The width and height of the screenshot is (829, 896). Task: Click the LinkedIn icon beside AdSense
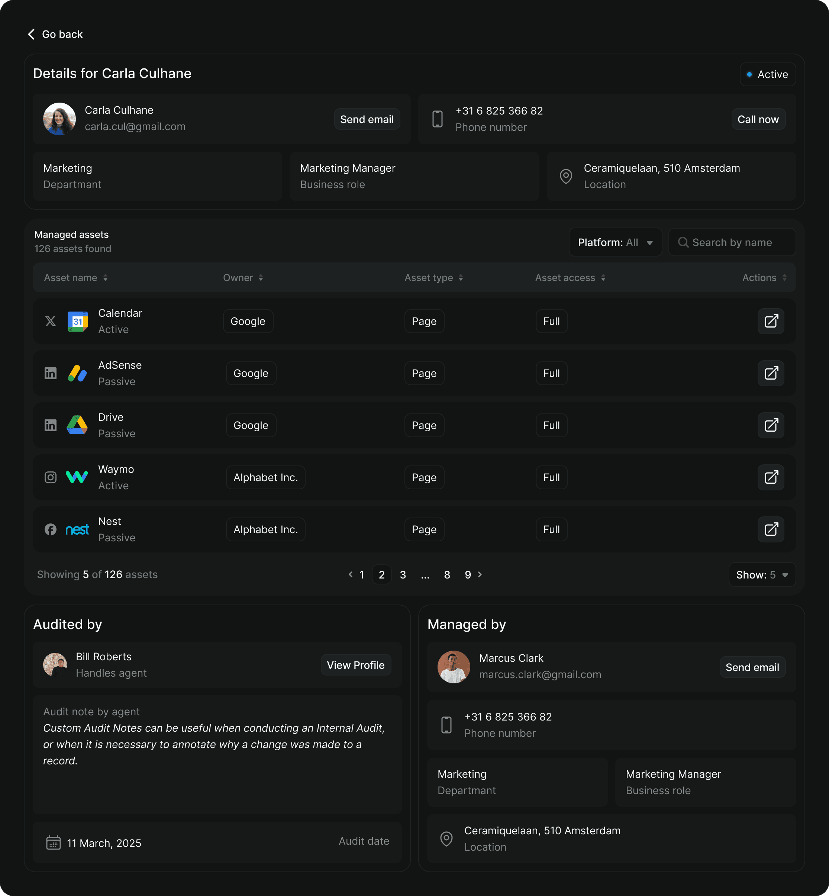pyautogui.click(x=51, y=373)
